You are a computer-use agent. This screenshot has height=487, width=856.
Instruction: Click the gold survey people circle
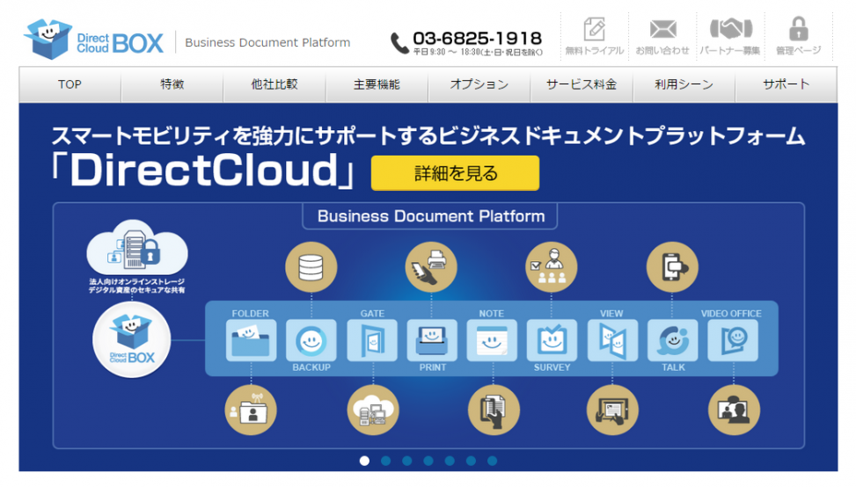tap(552, 267)
